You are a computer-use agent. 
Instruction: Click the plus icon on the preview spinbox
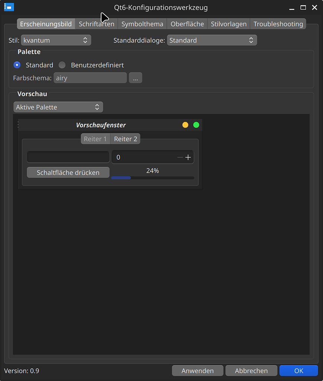point(188,157)
